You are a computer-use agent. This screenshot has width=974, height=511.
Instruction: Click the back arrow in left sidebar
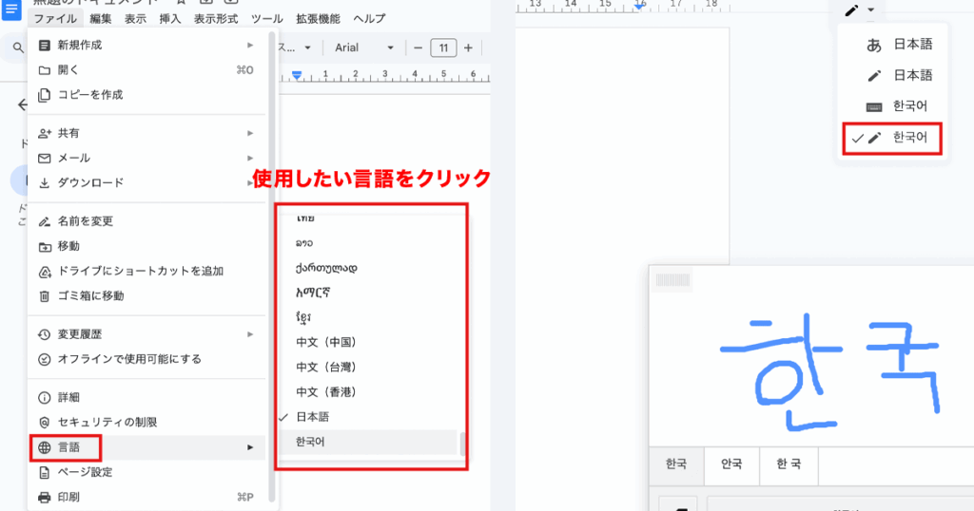[x=23, y=104]
